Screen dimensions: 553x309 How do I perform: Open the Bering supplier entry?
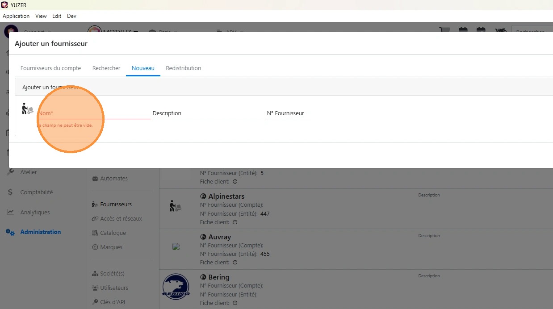point(219,277)
